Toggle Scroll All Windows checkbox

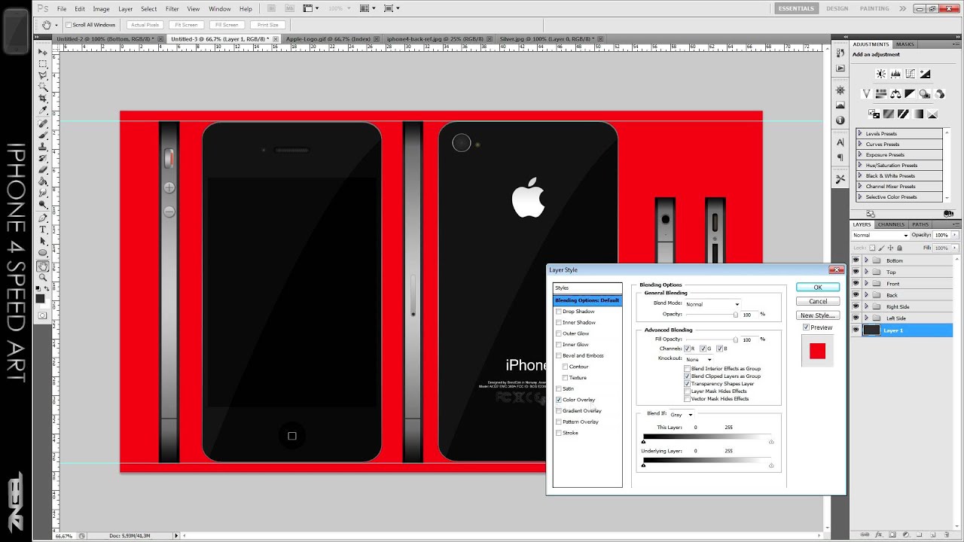click(x=69, y=25)
